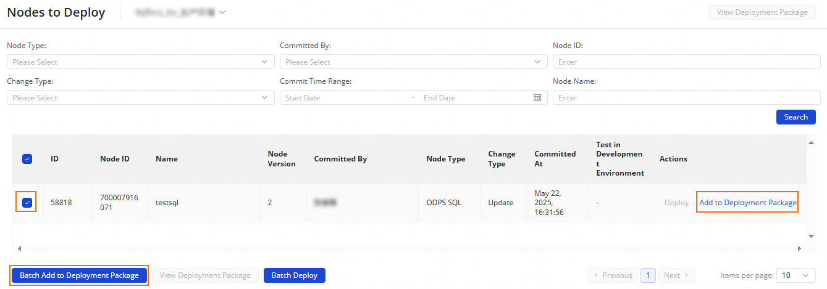Click into the Node Name input field
Image resolution: width=827 pixels, height=289 pixels.
tap(686, 98)
